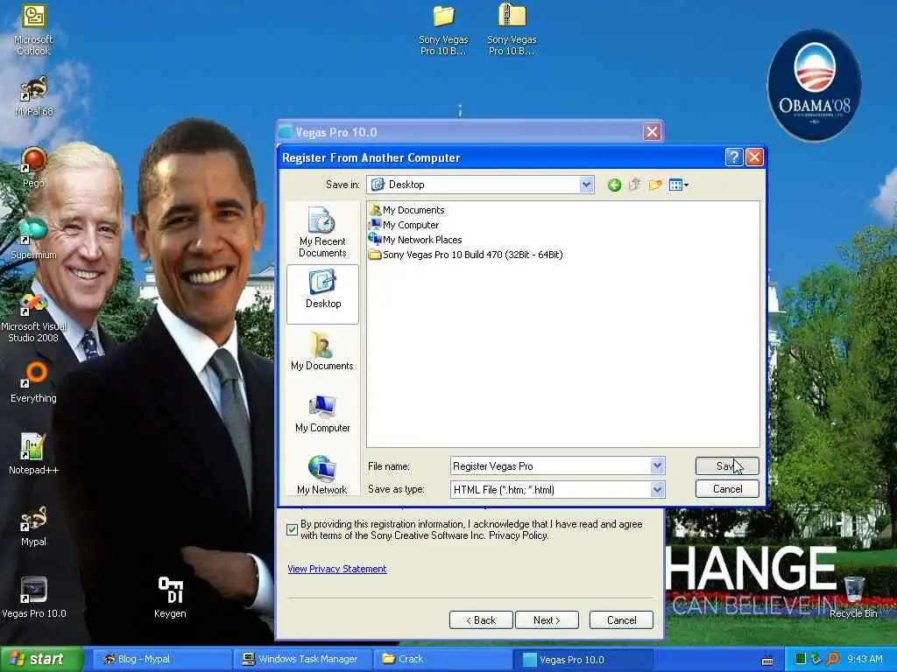Open the Windows Start menu
This screenshot has width=897, height=672.
pyautogui.click(x=41, y=659)
